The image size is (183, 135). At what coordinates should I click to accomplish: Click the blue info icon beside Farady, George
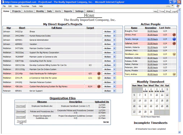click(174, 39)
